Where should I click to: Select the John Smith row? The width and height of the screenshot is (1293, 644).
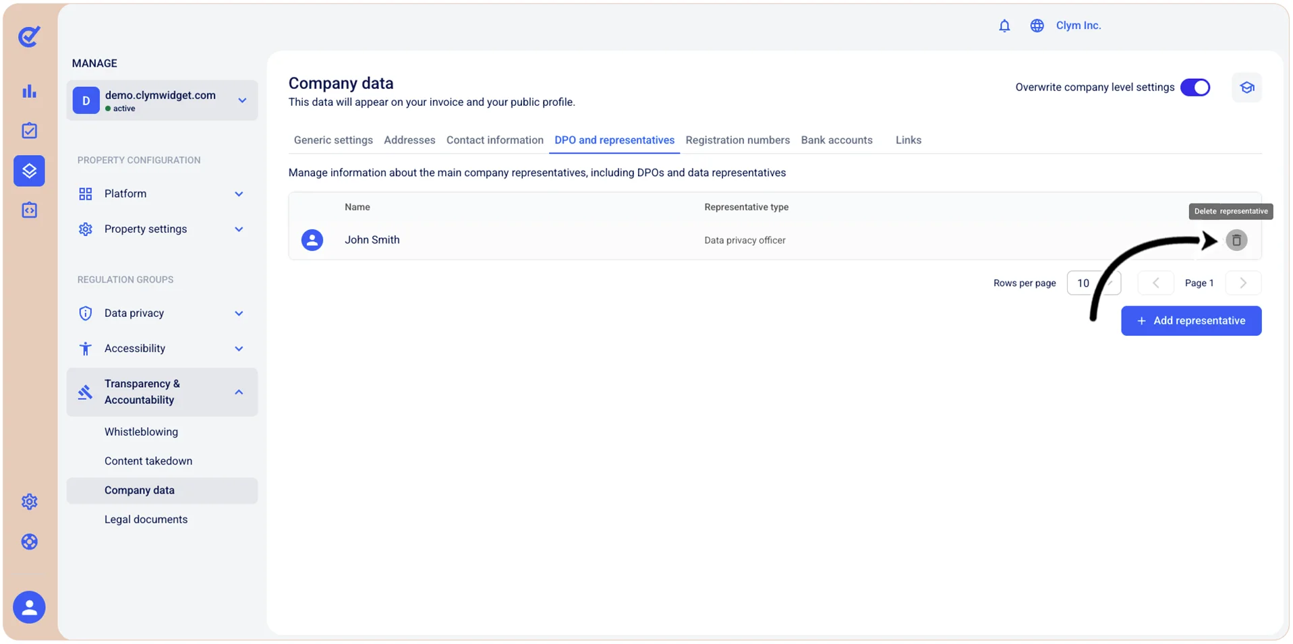774,240
